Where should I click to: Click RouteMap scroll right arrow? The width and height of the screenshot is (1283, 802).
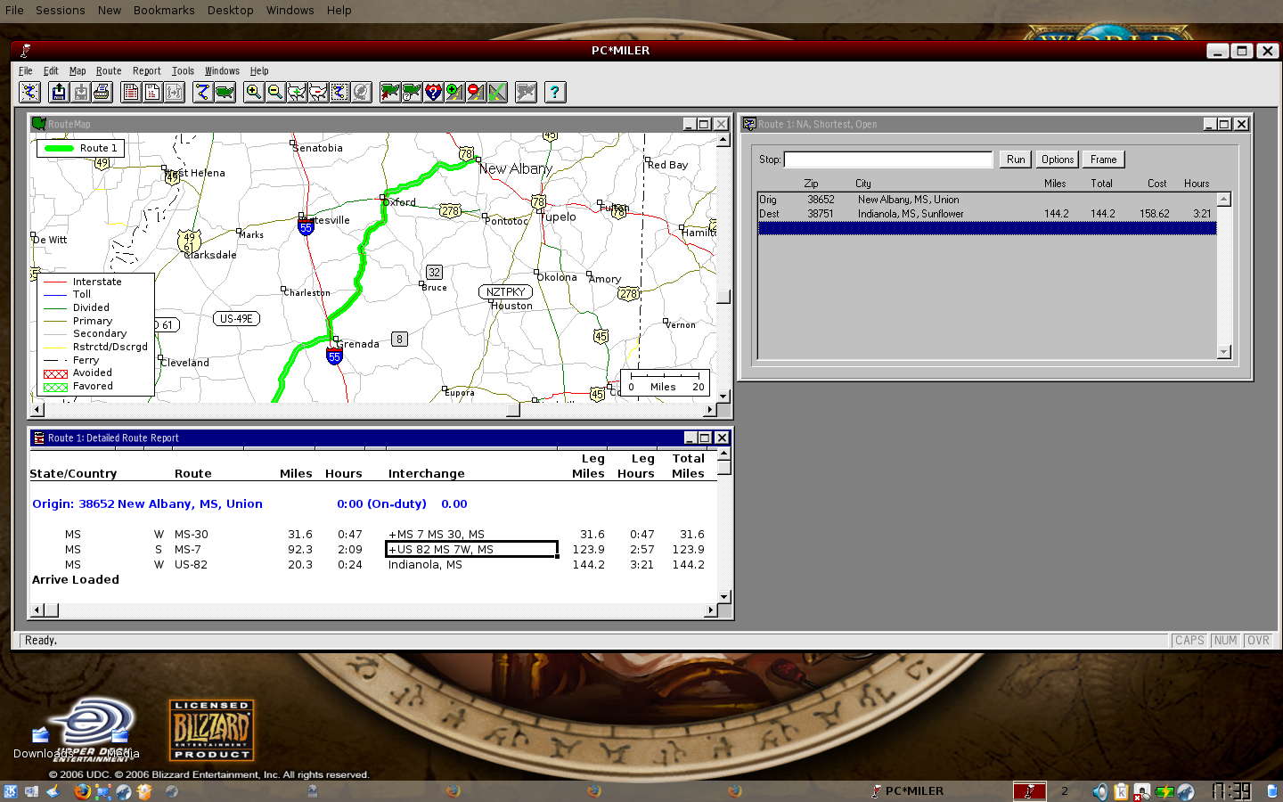tap(710, 410)
